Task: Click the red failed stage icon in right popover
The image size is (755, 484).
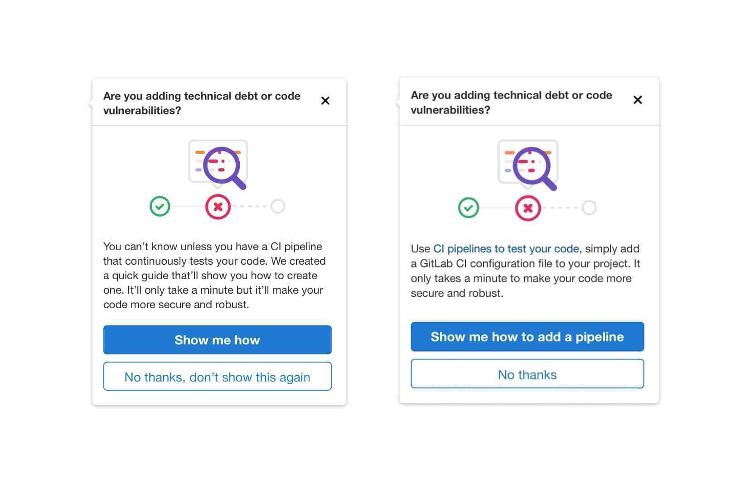Action: point(528,208)
